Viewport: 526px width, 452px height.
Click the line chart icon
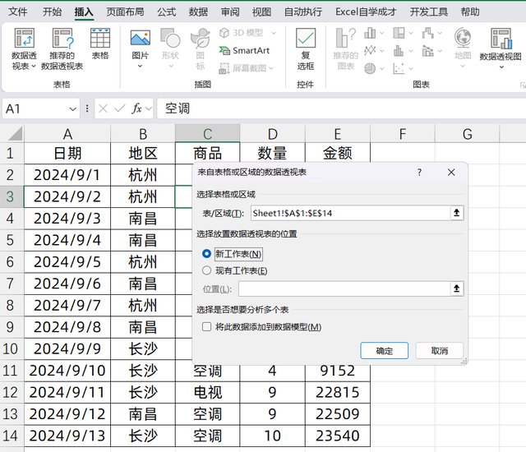click(x=370, y=51)
